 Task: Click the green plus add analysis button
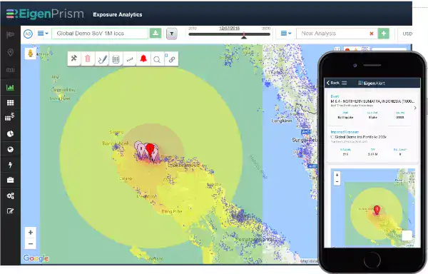pyautogui.click(x=384, y=34)
